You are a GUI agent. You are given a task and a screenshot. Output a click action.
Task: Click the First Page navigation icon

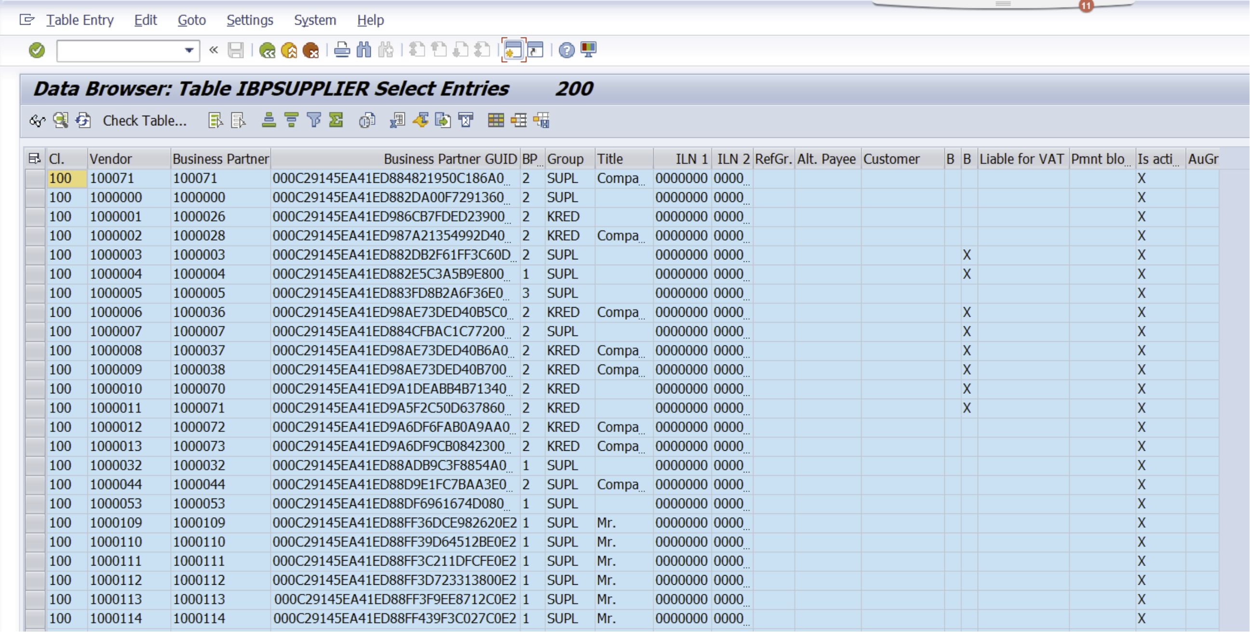point(417,50)
